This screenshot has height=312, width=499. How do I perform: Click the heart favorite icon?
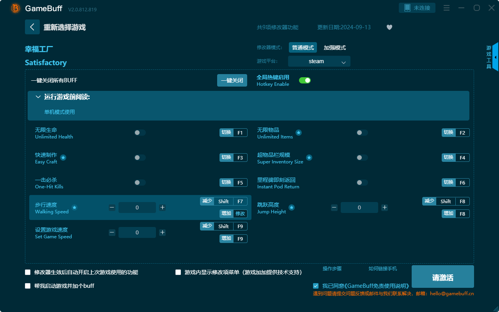click(x=389, y=27)
